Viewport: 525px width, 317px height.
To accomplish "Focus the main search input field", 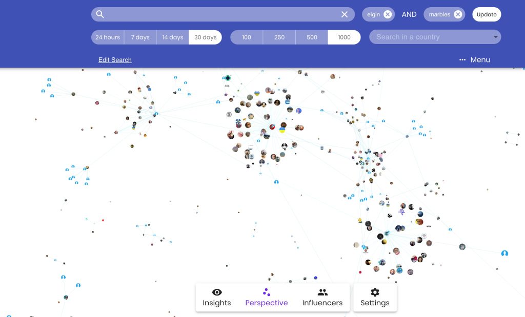I will pyautogui.click(x=220, y=14).
